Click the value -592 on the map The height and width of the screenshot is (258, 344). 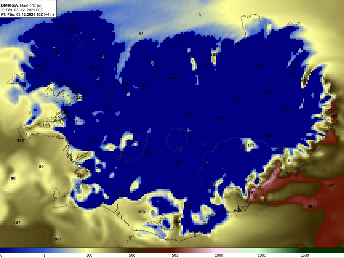click(286, 109)
